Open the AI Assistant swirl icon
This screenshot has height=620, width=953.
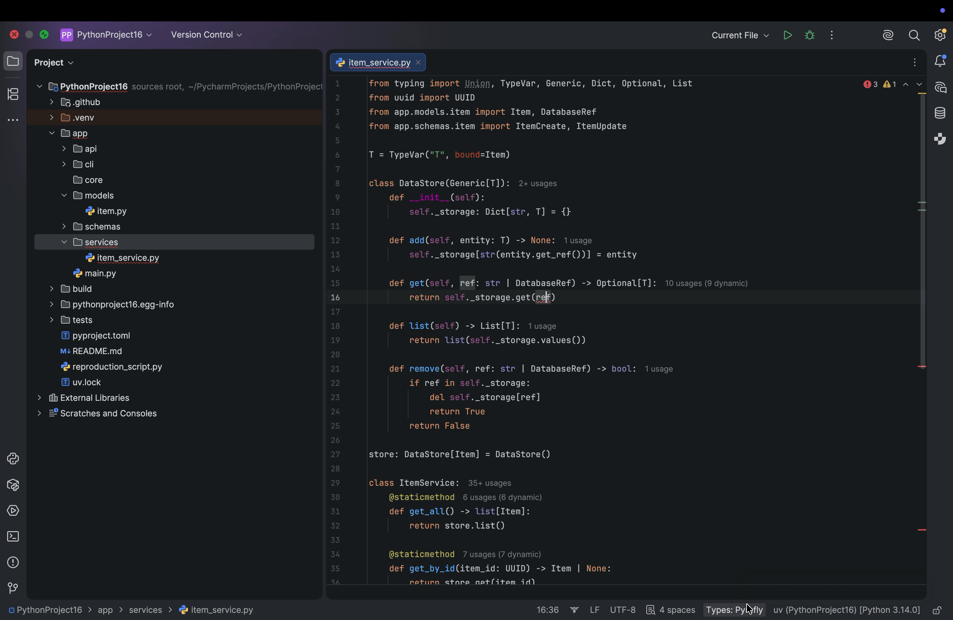[888, 35]
